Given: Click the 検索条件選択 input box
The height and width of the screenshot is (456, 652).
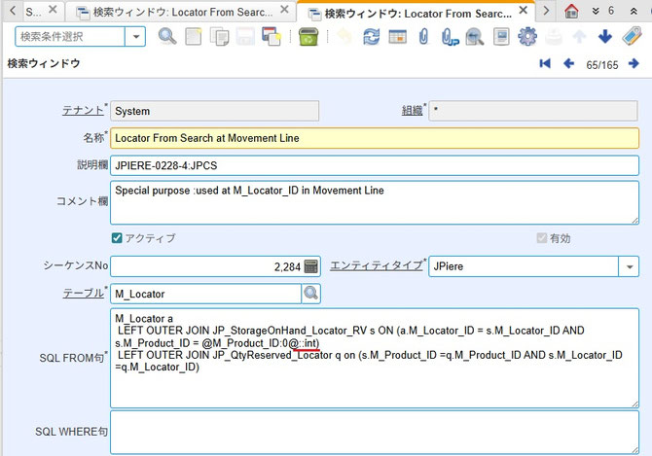Looking at the screenshot, I should tap(70, 37).
